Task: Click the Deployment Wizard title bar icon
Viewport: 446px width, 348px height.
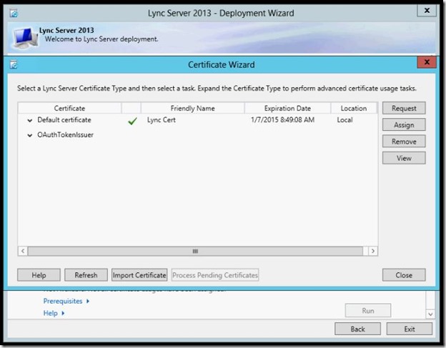Action: pos(14,13)
